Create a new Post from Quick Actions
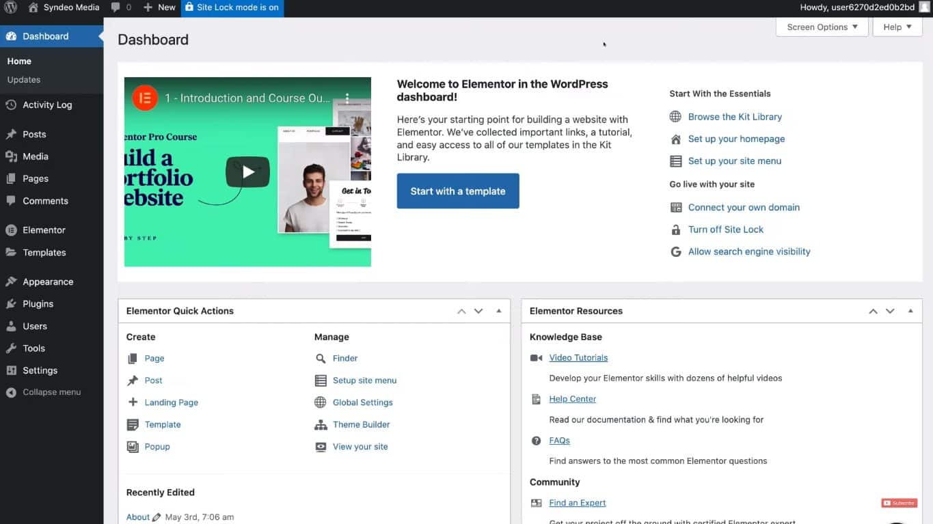The width and height of the screenshot is (933, 524). pos(153,381)
